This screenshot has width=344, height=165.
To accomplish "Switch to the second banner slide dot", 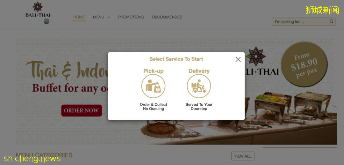I will click(181, 139).
